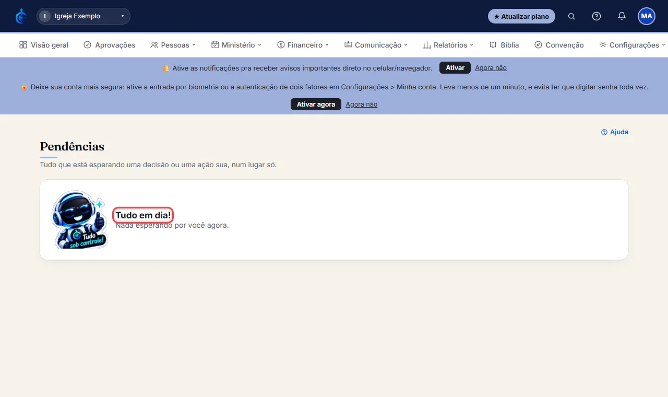The width and height of the screenshot is (668, 397).
Task: Open the Igreja Exemplo church selector
Action: click(83, 16)
